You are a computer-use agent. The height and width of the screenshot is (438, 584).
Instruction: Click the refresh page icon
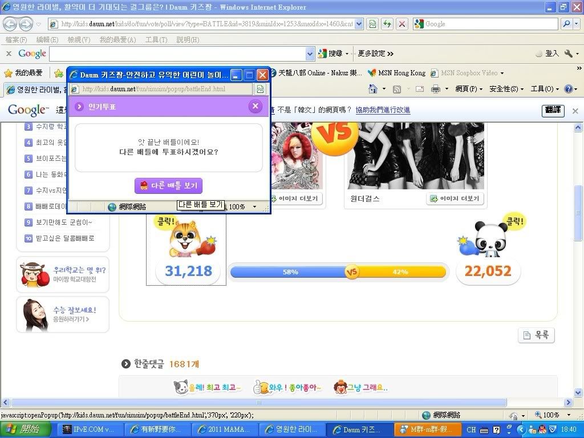tap(387, 24)
